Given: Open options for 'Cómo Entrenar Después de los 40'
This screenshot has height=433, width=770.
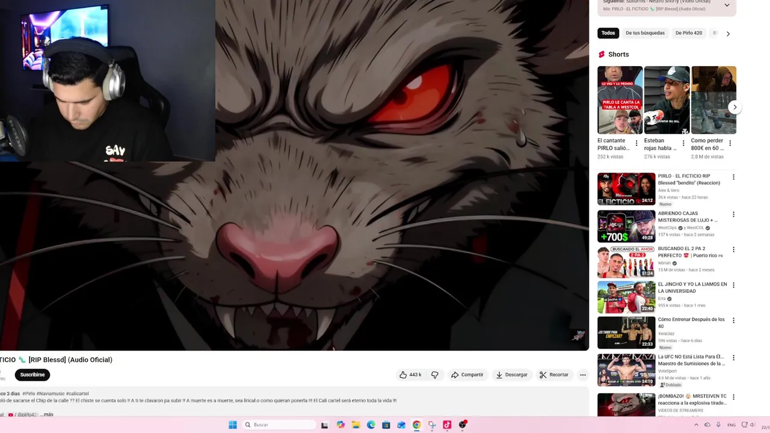Looking at the screenshot, I should pos(733,321).
